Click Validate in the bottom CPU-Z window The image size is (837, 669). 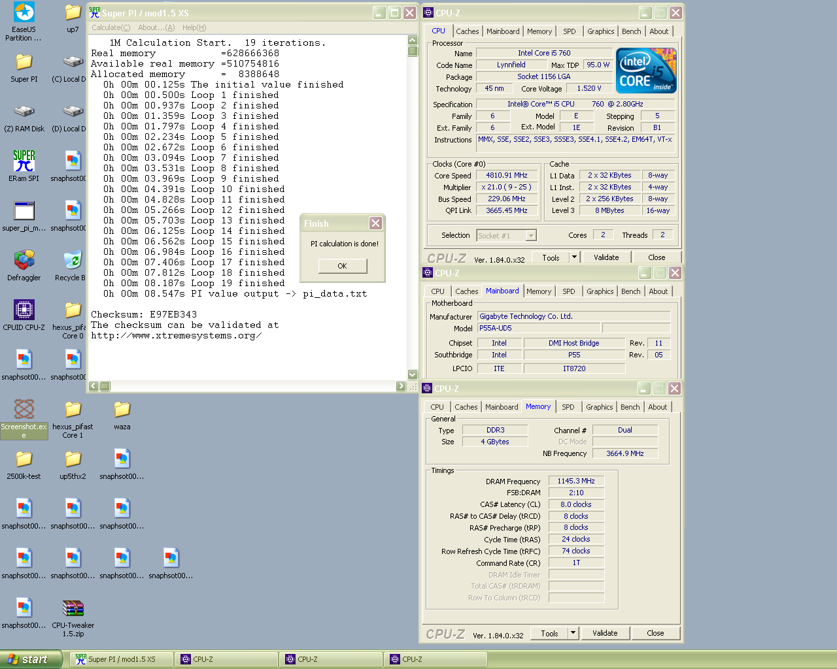[605, 633]
